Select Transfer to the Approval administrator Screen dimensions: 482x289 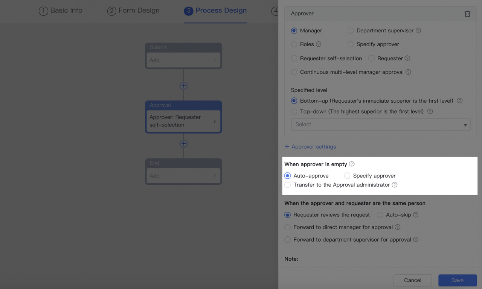[x=288, y=185]
